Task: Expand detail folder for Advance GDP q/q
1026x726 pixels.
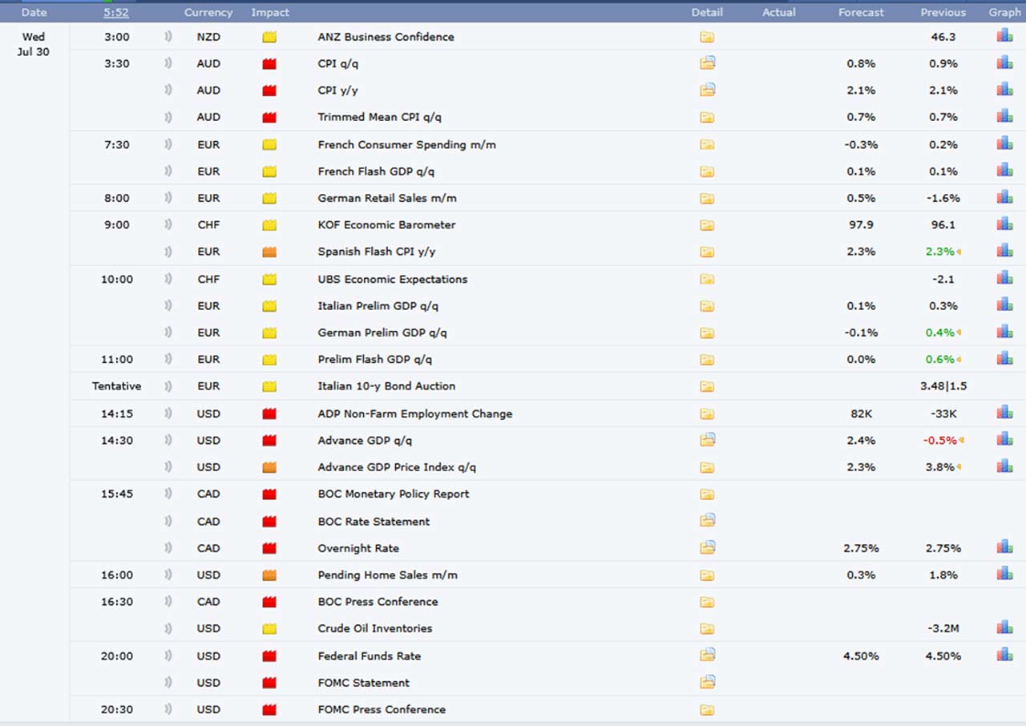Action: [x=707, y=439]
